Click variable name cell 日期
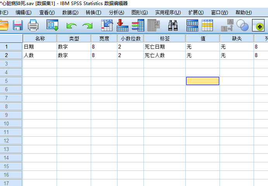 point(40,47)
